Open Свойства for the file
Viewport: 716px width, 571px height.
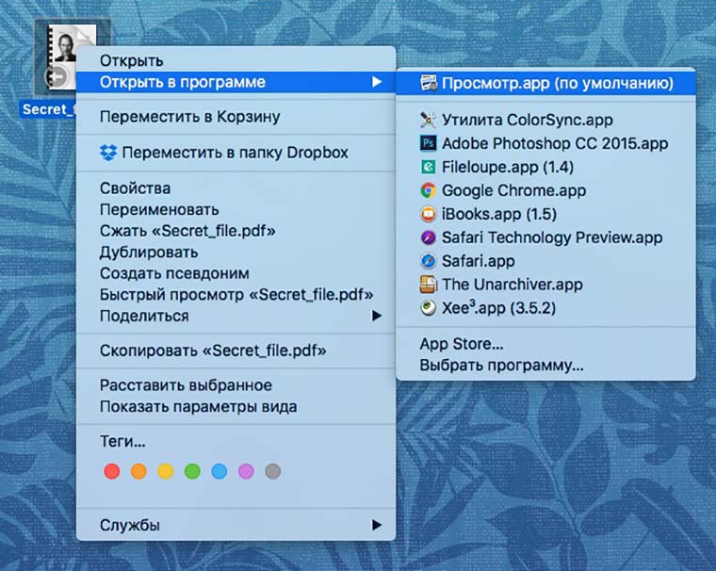click(x=236, y=188)
